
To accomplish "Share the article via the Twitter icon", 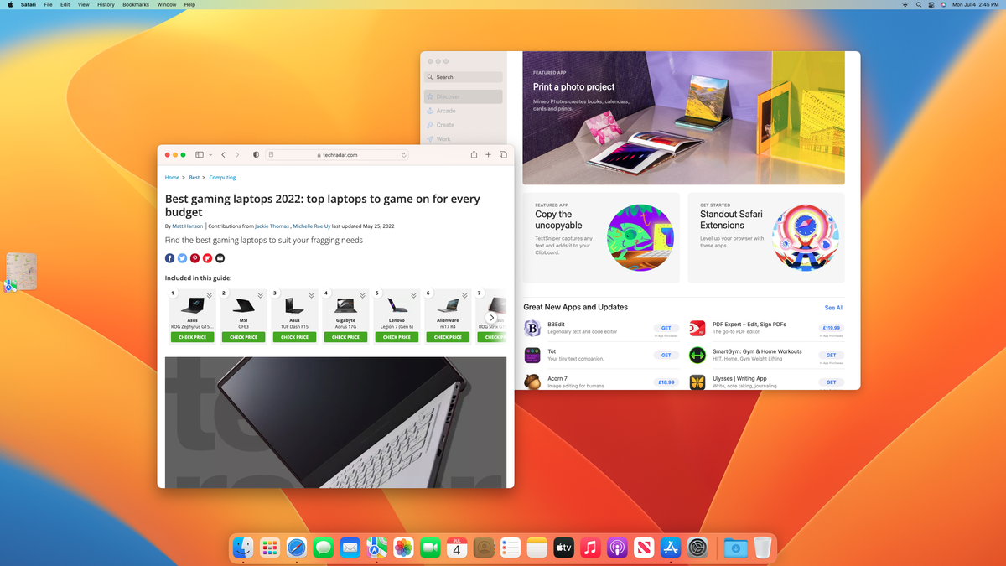I will point(182,257).
